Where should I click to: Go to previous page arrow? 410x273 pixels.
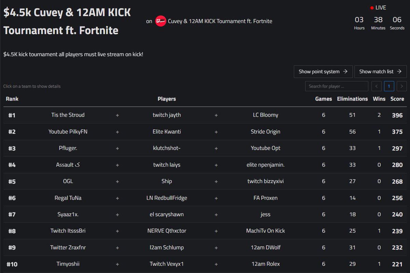point(376,86)
